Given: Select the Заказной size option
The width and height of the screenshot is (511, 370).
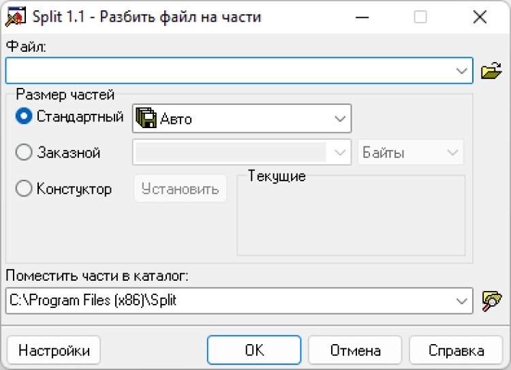Looking at the screenshot, I should pos(24,153).
